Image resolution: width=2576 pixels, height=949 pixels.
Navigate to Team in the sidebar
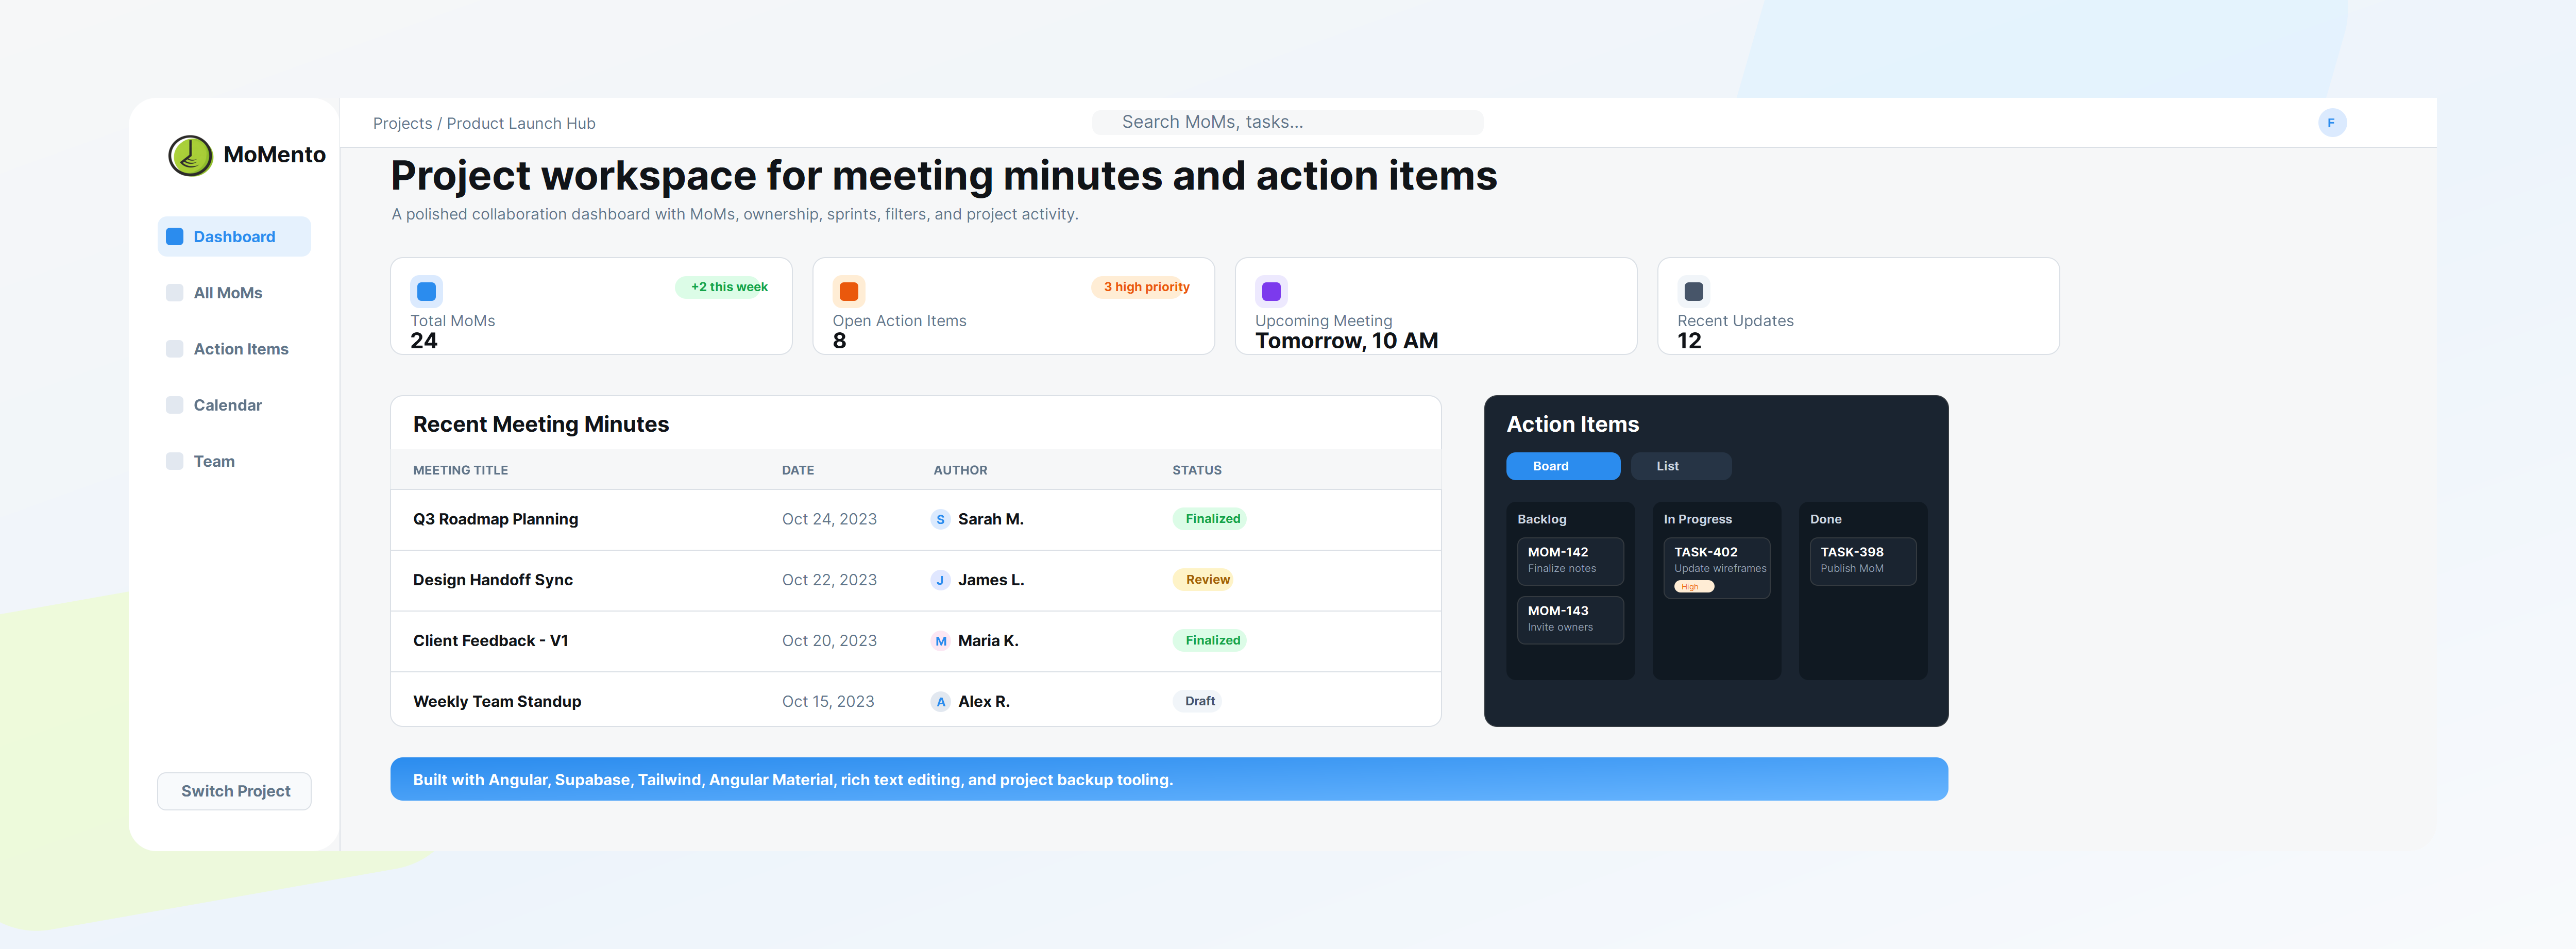pyautogui.click(x=214, y=461)
